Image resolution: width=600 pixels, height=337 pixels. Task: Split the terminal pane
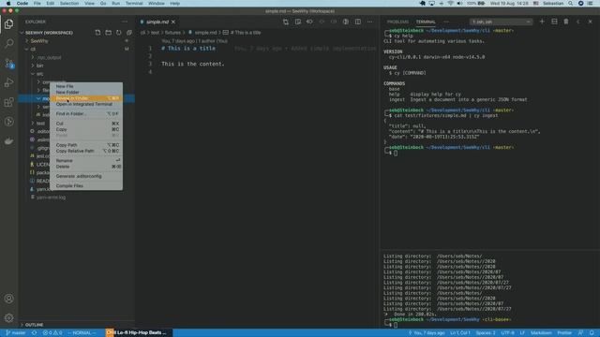pos(554,22)
